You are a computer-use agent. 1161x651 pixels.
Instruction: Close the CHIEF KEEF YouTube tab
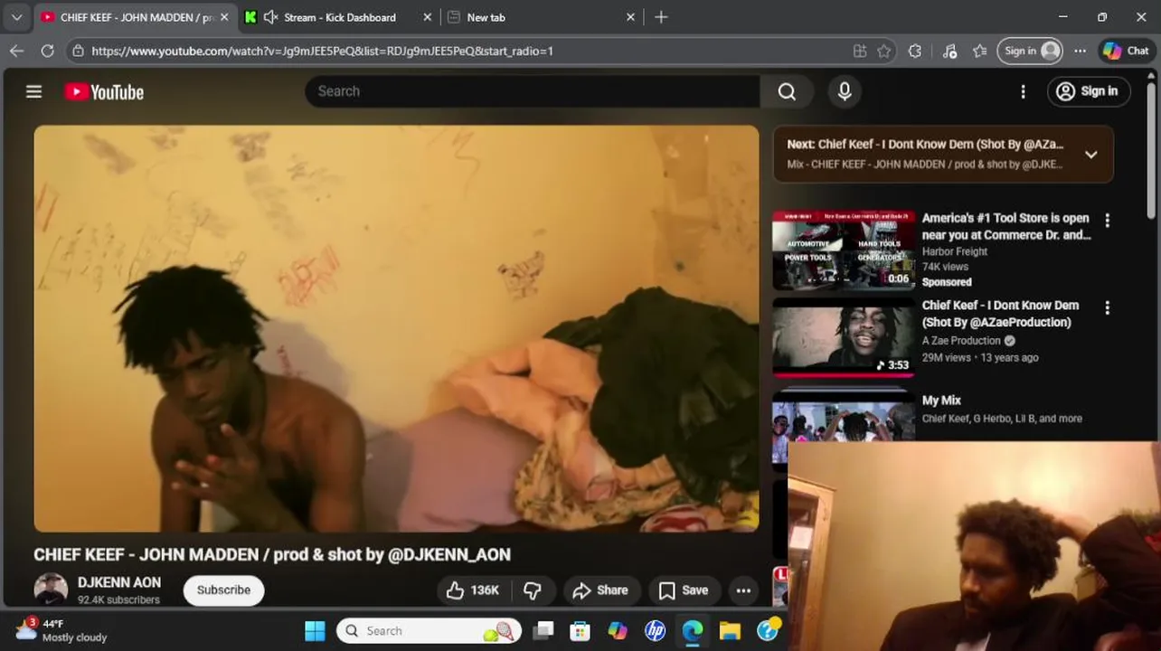(x=224, y=17)
